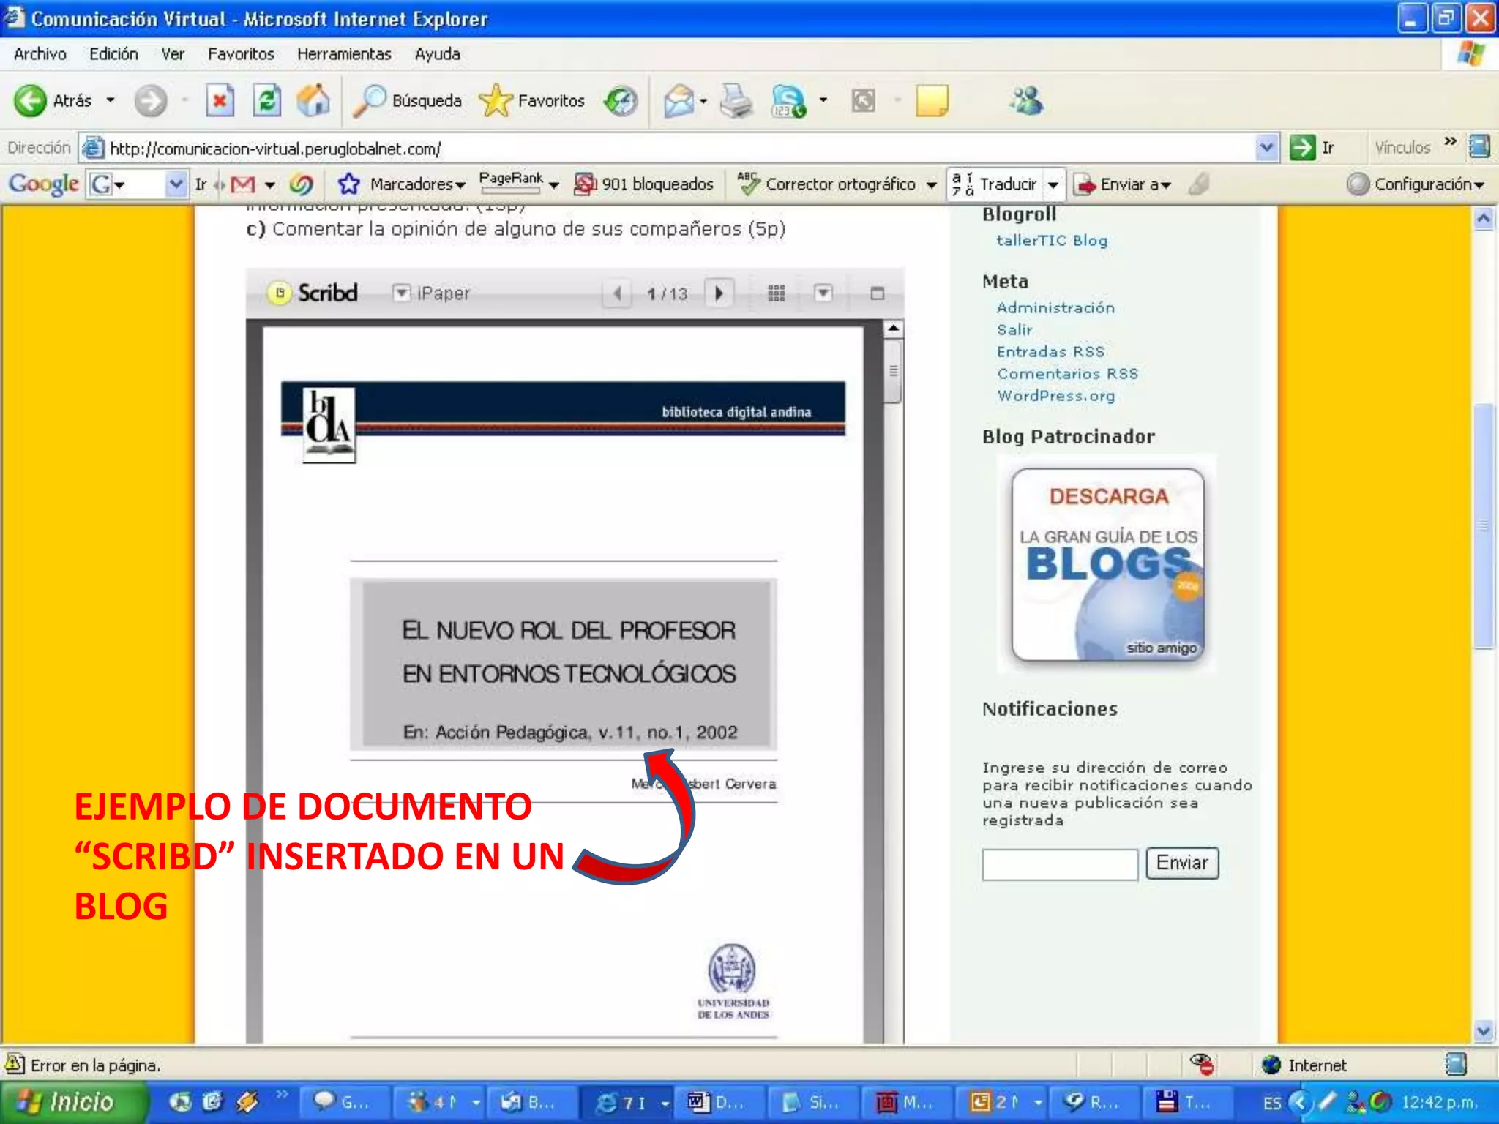Run the Corrector ortográfico spell check

pyautogui.click(x=826, y=184)
